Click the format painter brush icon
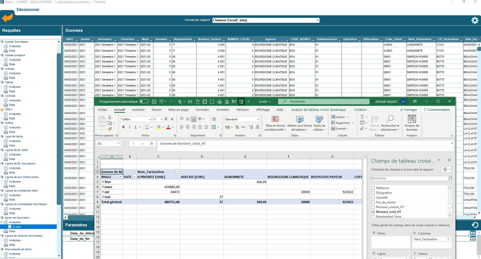Image resolution: width=481 pixels, height=259 pixels. pos(110,129)
